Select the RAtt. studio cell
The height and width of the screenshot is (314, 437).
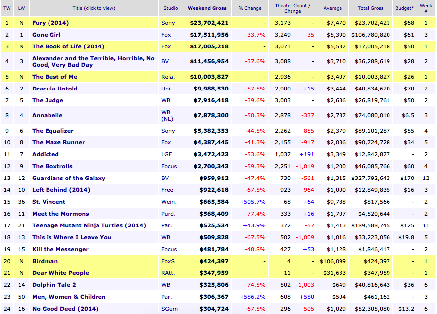pyautogui.click(x=168, y=273)
